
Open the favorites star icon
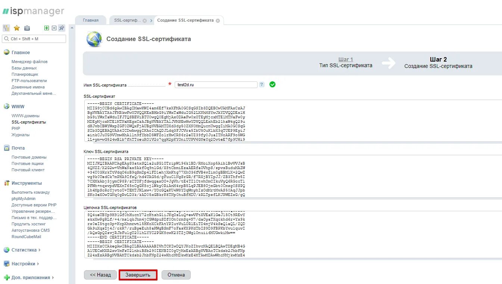[x=16, y=28]
